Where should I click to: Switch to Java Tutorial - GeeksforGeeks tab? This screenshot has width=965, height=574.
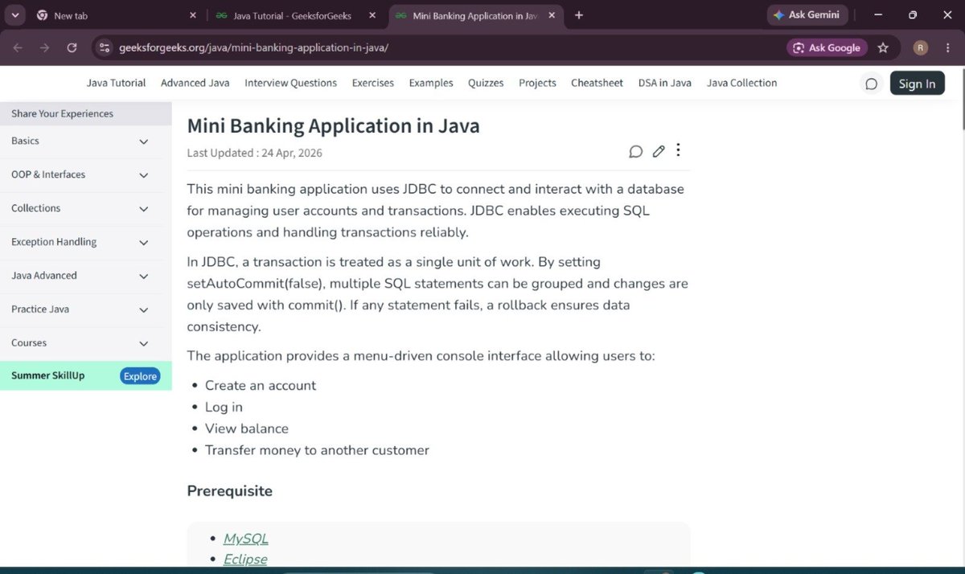[297, 15]
